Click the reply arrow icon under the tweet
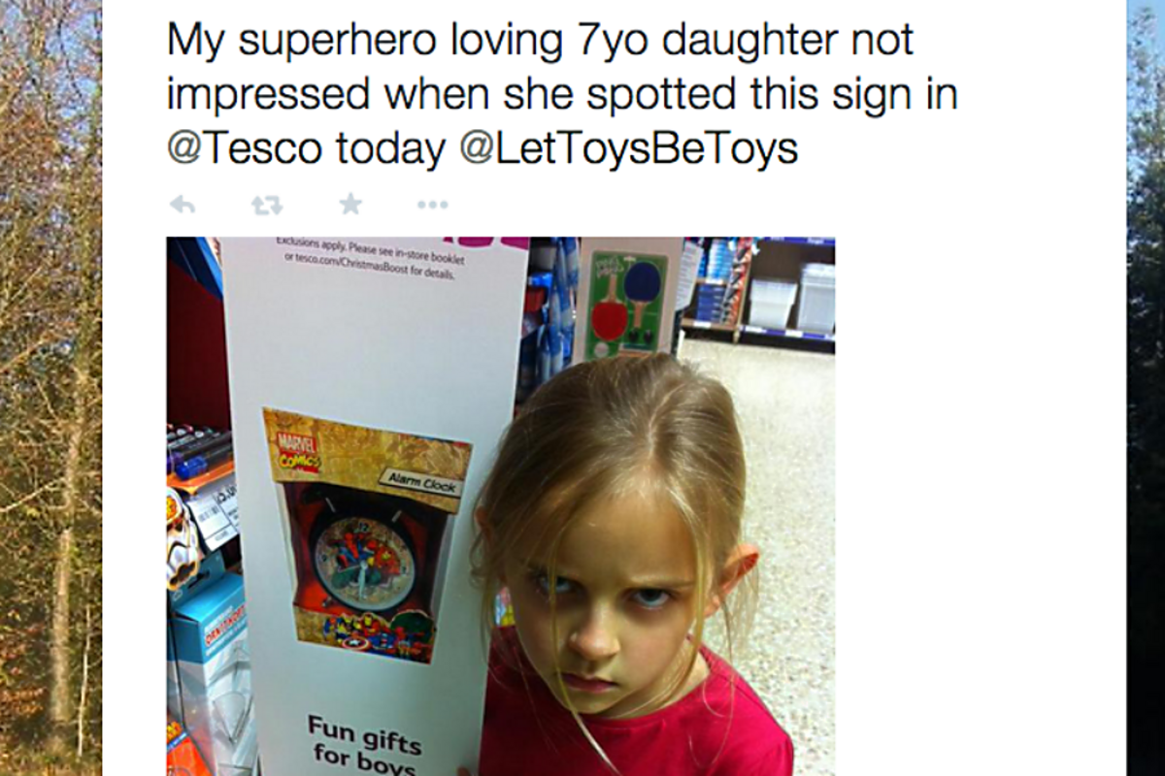 183,205
